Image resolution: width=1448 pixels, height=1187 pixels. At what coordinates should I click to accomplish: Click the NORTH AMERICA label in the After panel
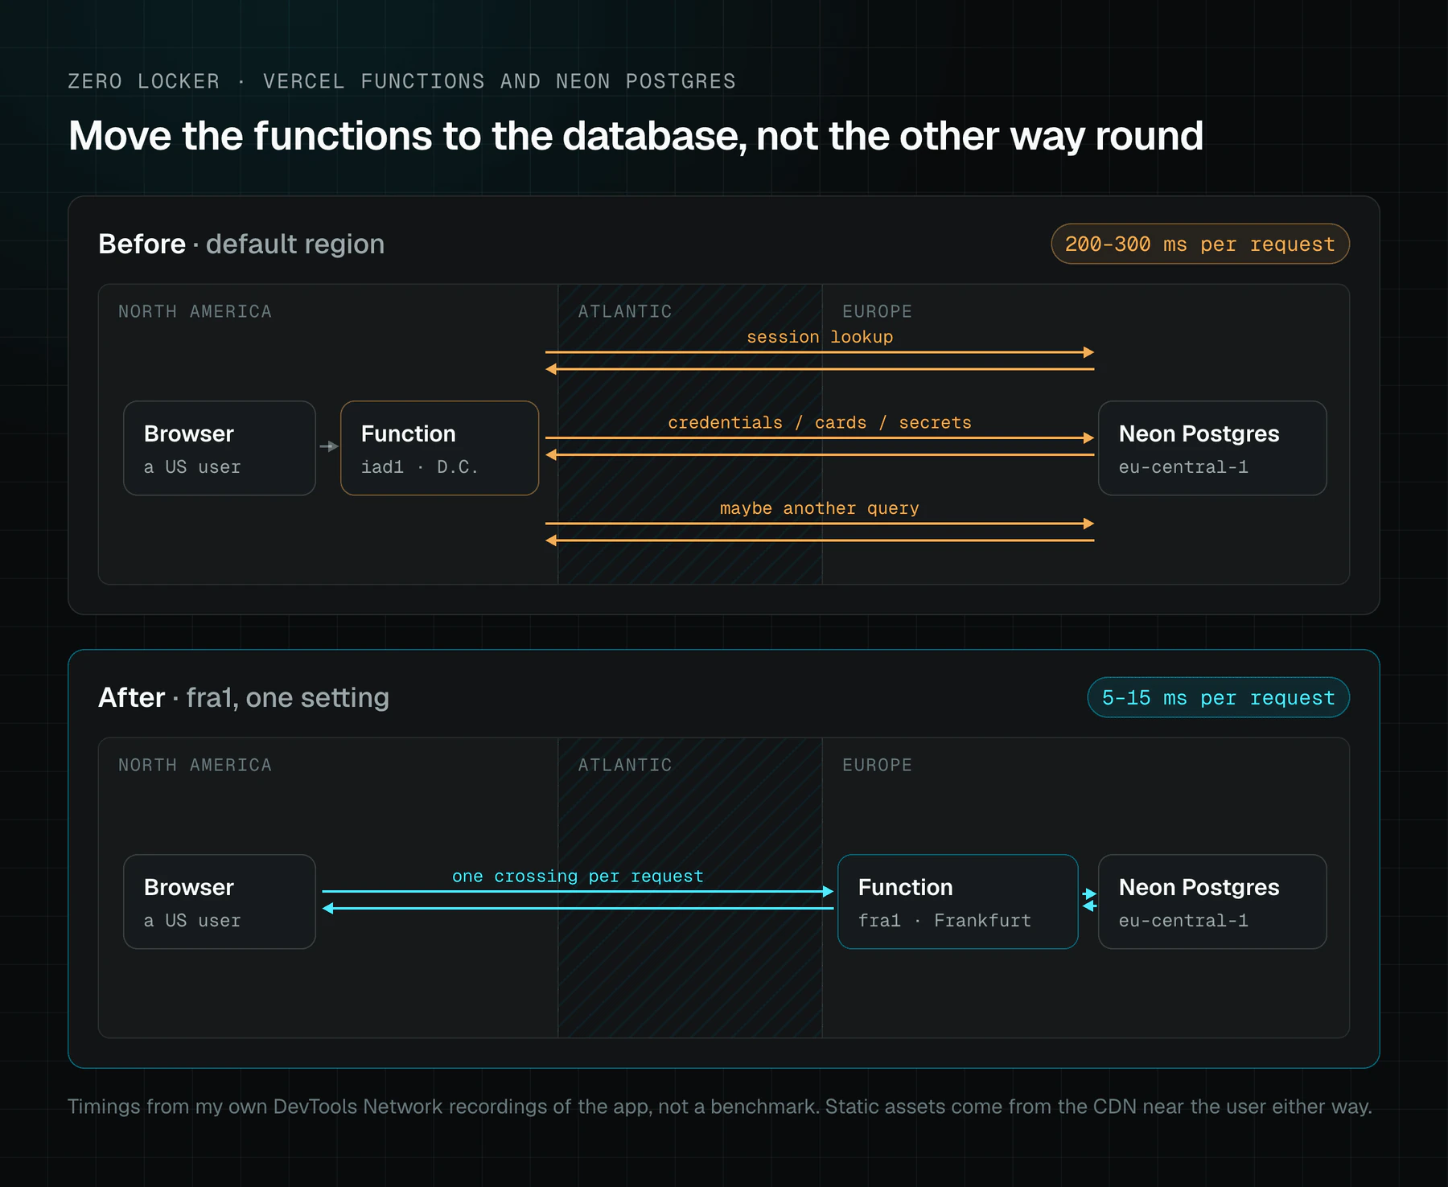[x=195, y=765]
